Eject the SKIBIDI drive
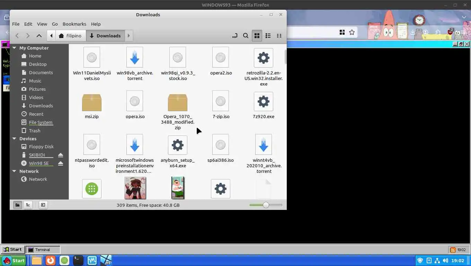This screenshot has width=471, height=266. coord(61,155)
